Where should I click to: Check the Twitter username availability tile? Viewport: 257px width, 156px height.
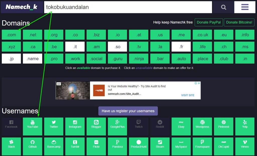click(54, 124)
